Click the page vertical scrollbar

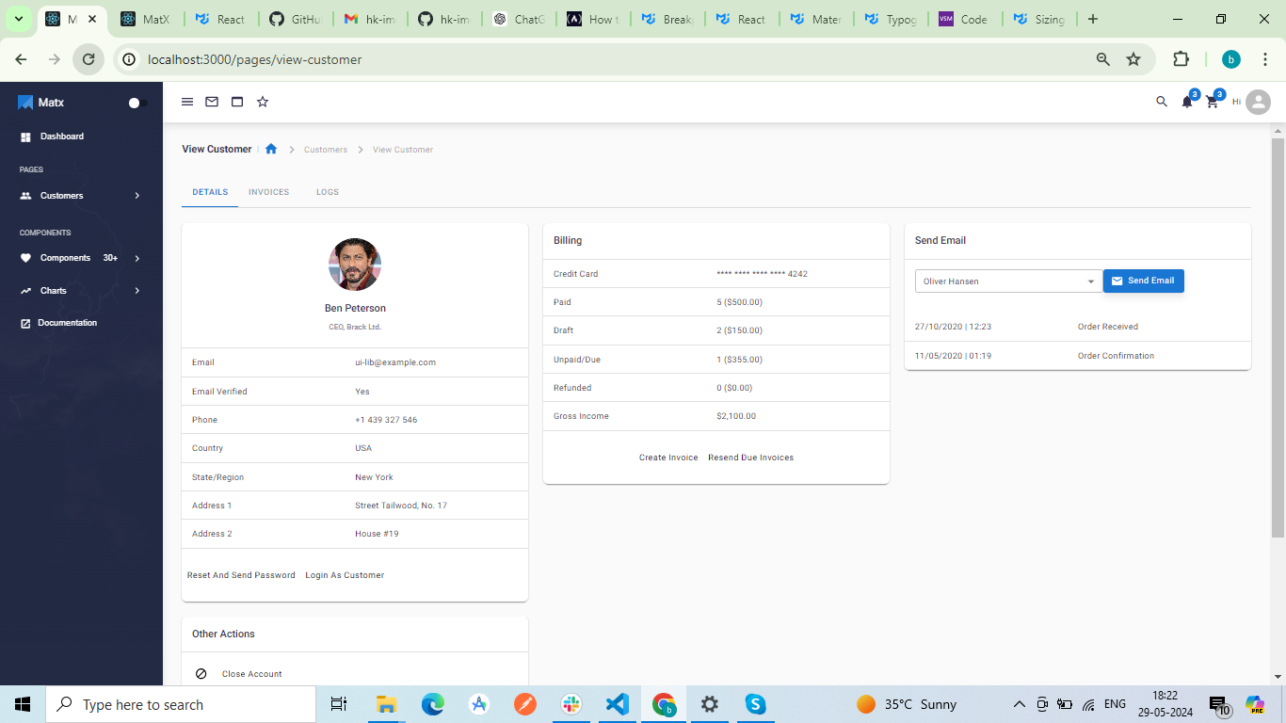coord(1278,339)
